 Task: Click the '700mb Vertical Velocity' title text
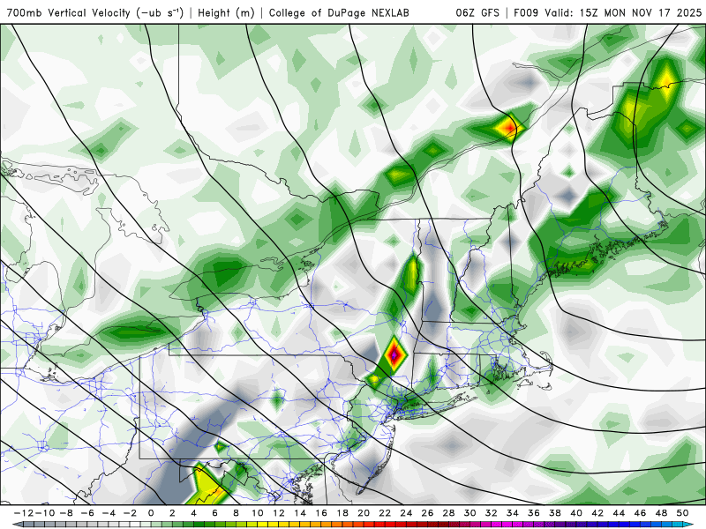coord(95,12)
